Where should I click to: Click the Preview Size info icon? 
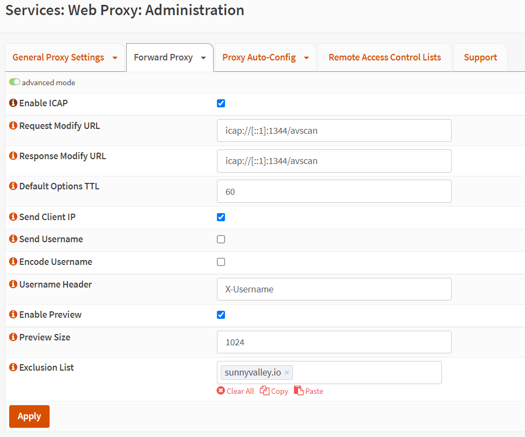[x=13, y=337]
